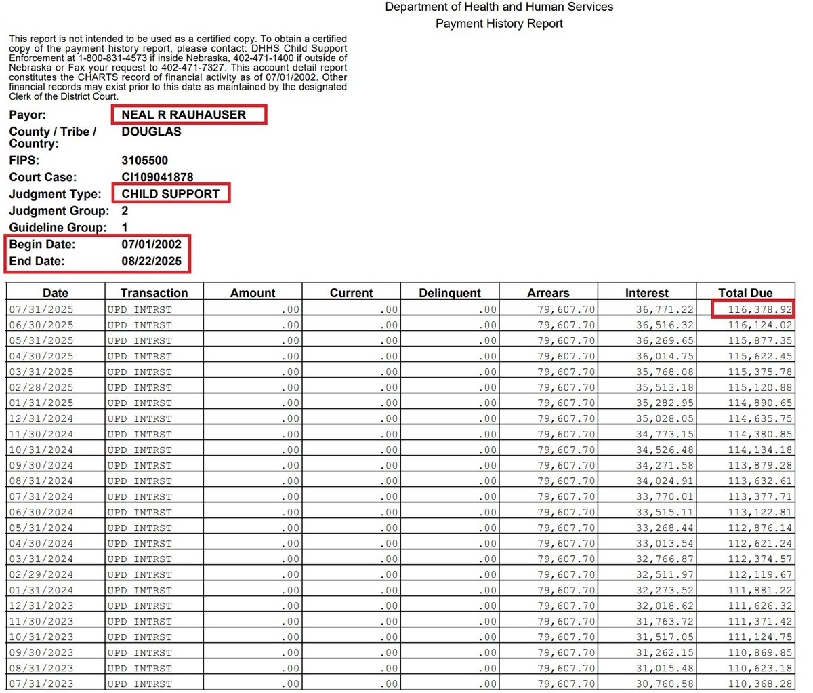813x693 pixels.
Task: Select total due value 111,626.32
Action: (x=760, y=606)
